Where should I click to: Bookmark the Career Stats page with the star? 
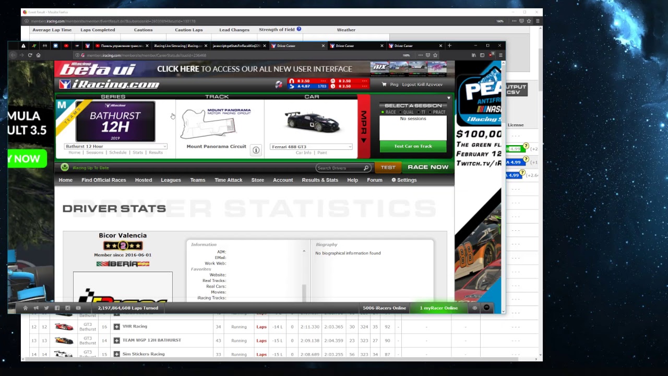tap(435, 55)
